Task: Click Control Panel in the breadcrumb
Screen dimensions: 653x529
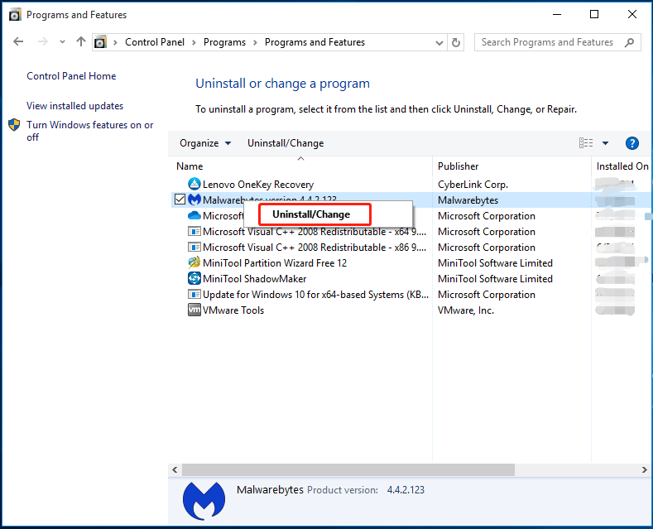Action: pos(155,42)
